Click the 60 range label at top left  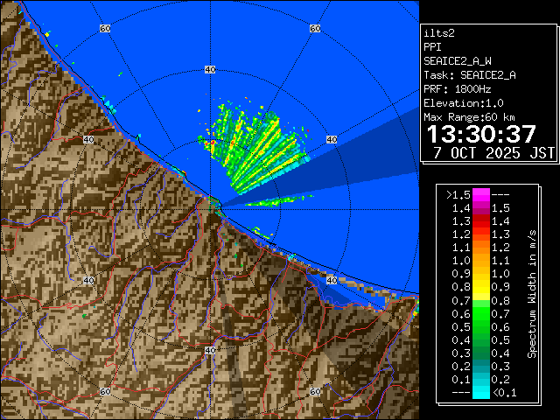tap(105, 29)
